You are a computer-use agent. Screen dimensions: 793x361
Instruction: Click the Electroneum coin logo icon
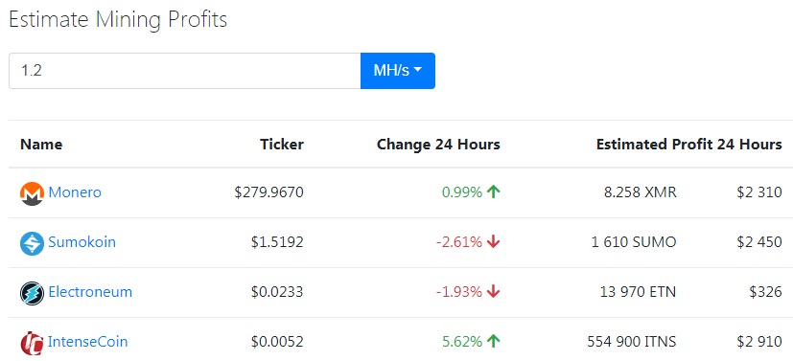(32, 293)
